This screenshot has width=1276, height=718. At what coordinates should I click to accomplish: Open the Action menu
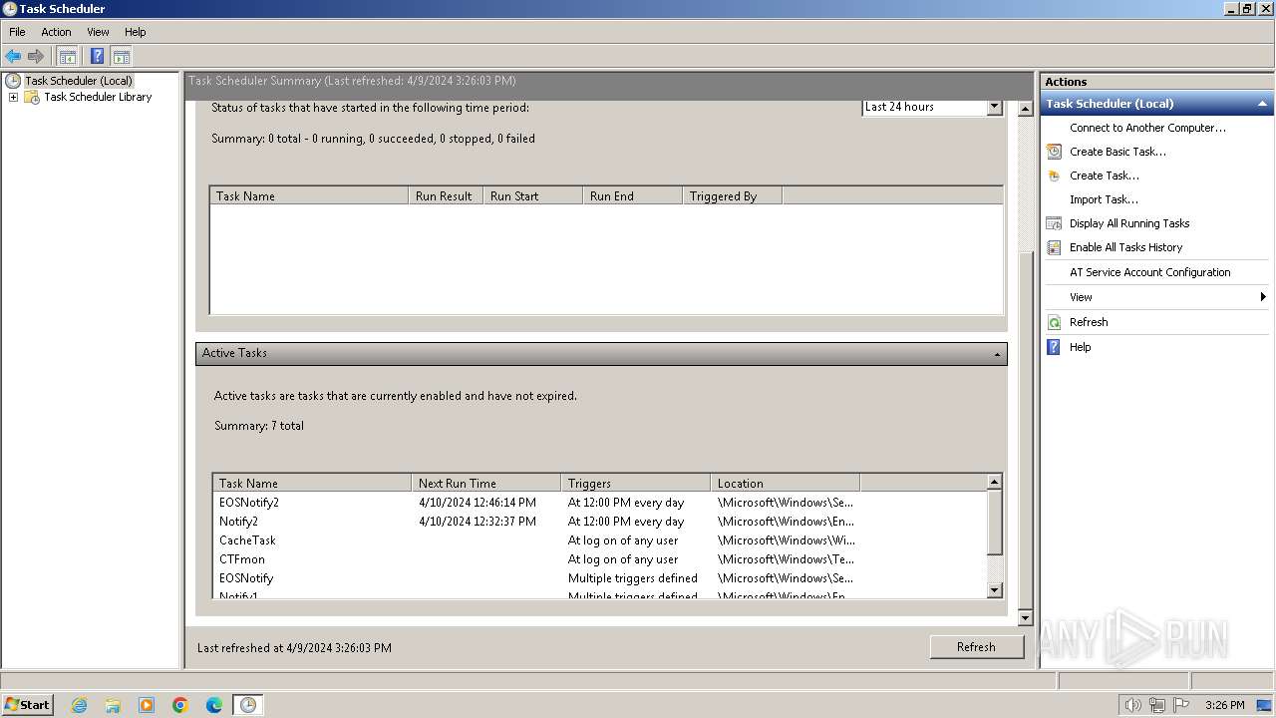[56, 32]
